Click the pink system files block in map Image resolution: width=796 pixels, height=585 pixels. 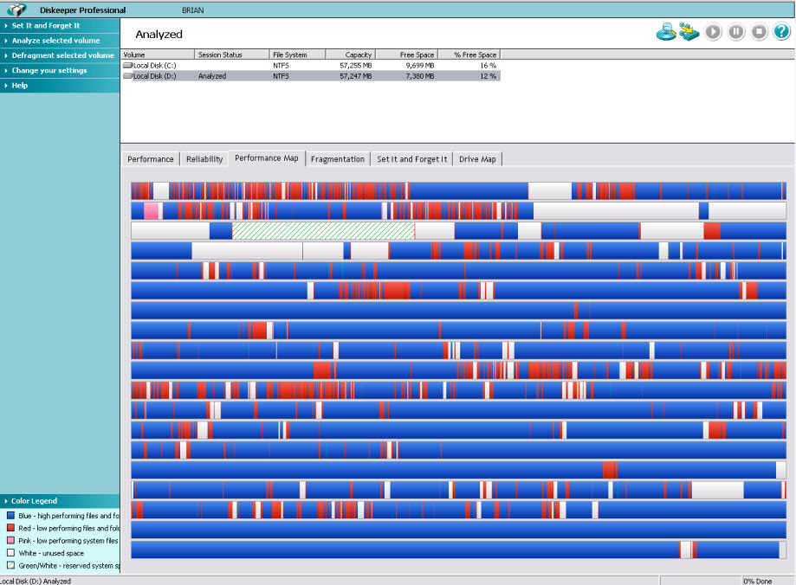click(151, 210)
